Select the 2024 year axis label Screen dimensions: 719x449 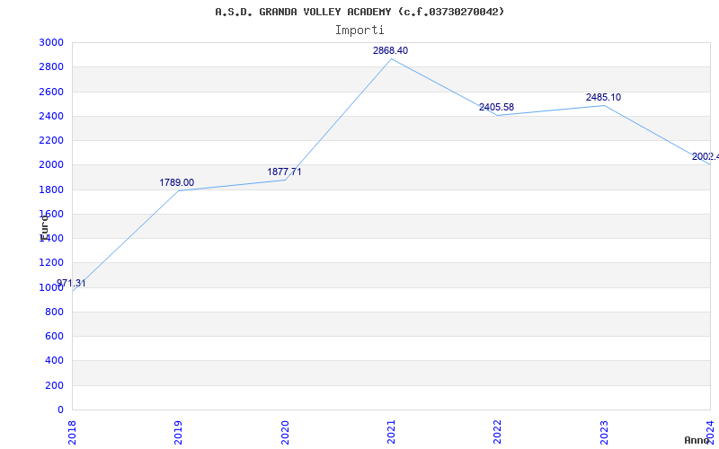point(710,433)
